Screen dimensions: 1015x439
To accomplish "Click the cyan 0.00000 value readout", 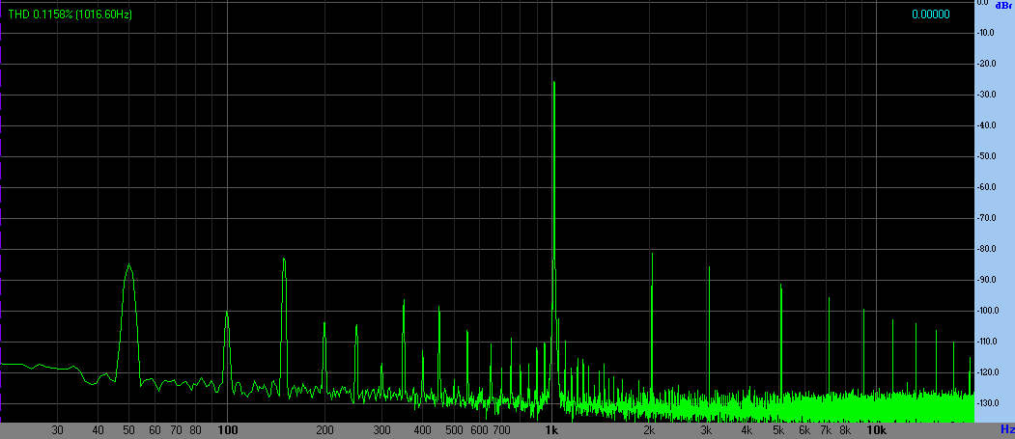I will pos(931,14).
